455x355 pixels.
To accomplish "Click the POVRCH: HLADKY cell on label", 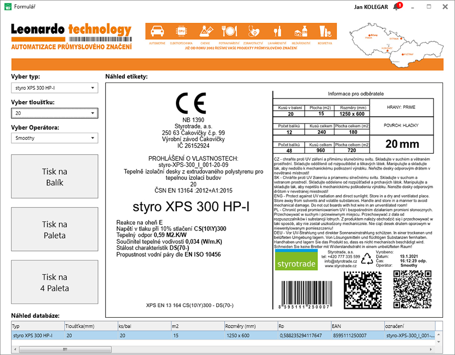I will (x=401, y=125).
